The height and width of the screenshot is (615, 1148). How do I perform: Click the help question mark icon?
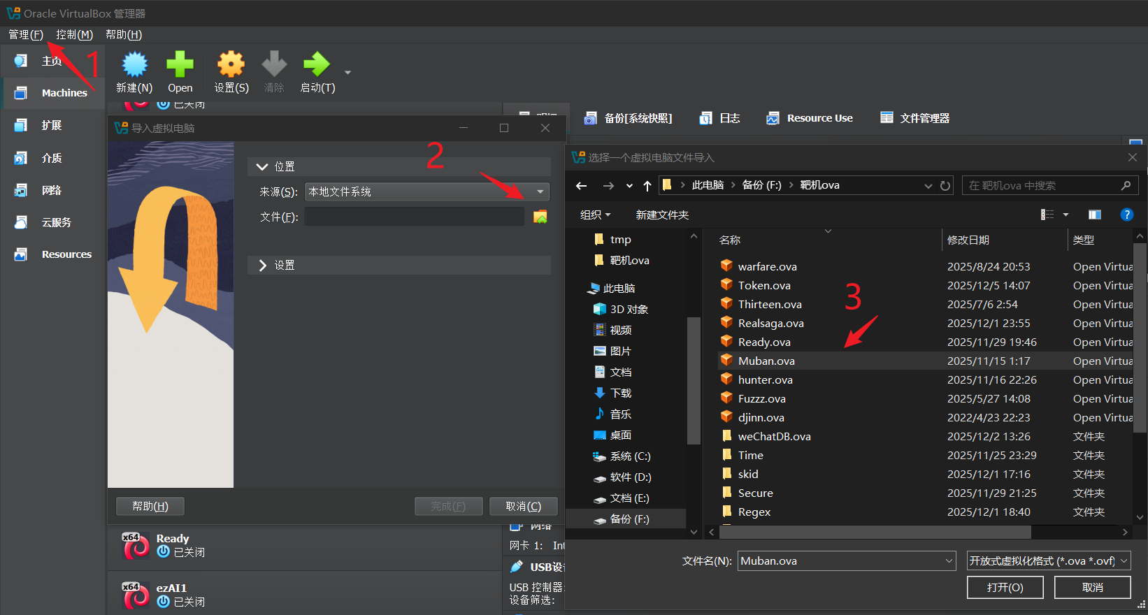[x=1126, y=215]
